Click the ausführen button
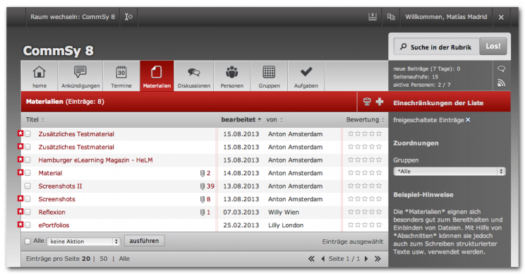The image size is (525, 274). (145, 241)
